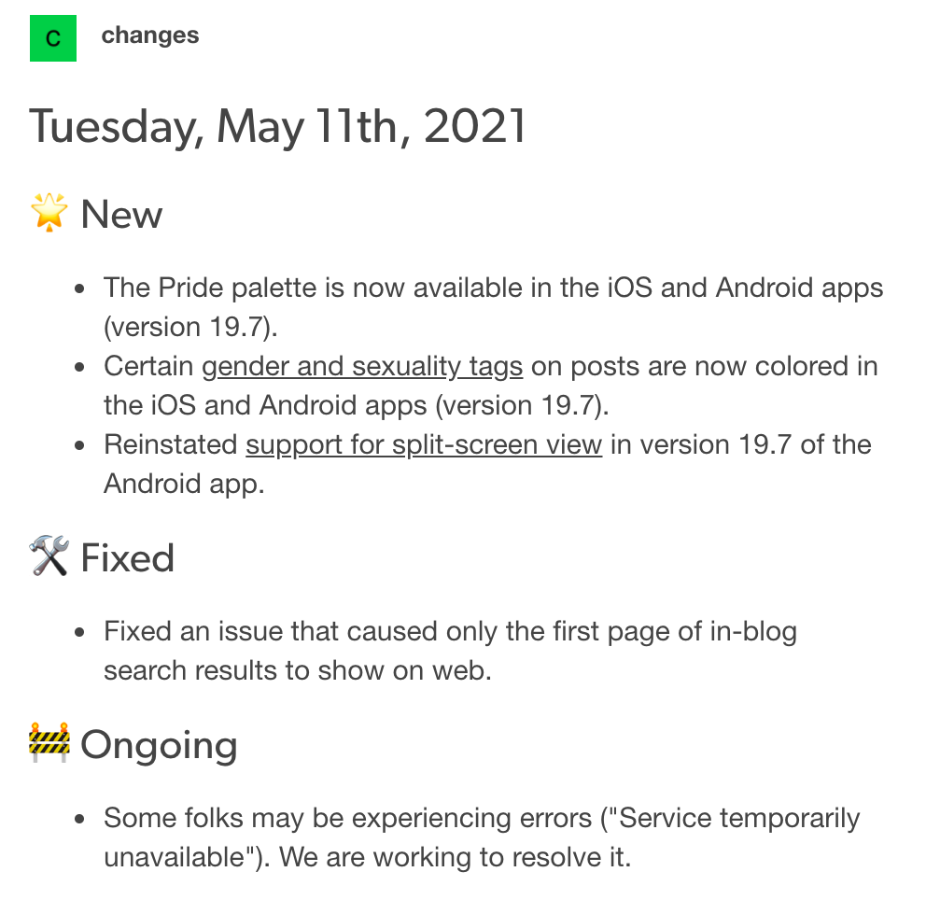Click the bullet dot before 'Some folks'
The width and height of the screenshot is (926, 900).
[x=79, y=819]
